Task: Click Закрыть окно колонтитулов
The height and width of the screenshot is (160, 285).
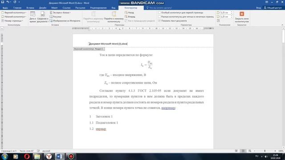Action: [242, 17]
